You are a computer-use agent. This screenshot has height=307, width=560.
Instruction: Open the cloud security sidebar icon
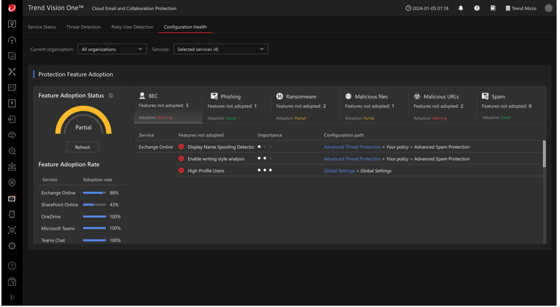pos(12,135)
